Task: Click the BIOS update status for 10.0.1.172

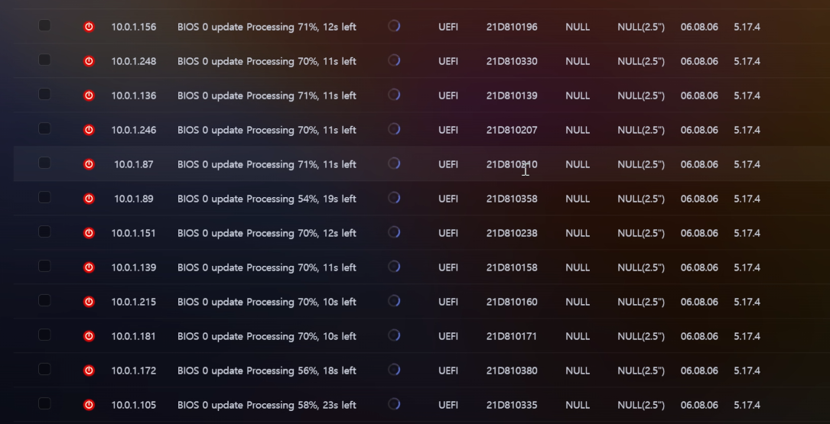Action: pyautogui.click(x=266, y=371)
